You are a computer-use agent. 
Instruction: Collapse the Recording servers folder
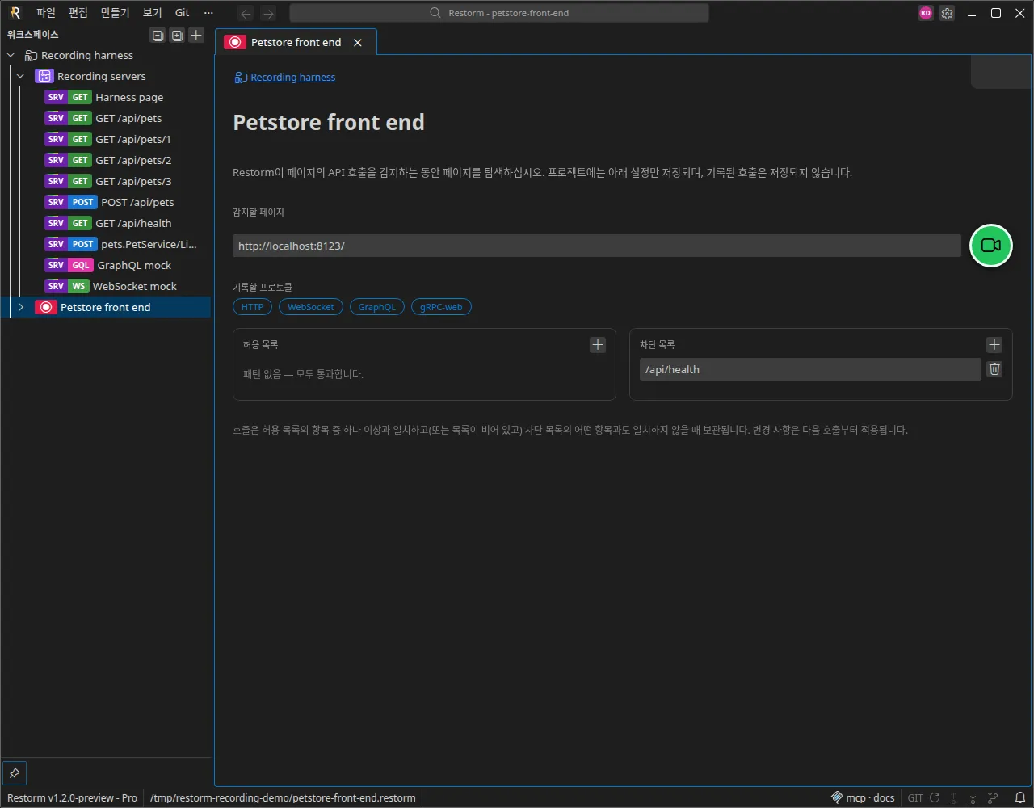pos(21,76)
